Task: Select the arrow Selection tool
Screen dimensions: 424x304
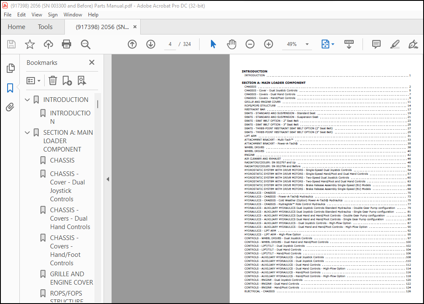Action: pyautogui.click(x=213, y=44)
